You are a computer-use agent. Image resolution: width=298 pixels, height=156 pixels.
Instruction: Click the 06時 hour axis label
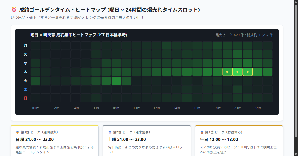tap(96, 108)
